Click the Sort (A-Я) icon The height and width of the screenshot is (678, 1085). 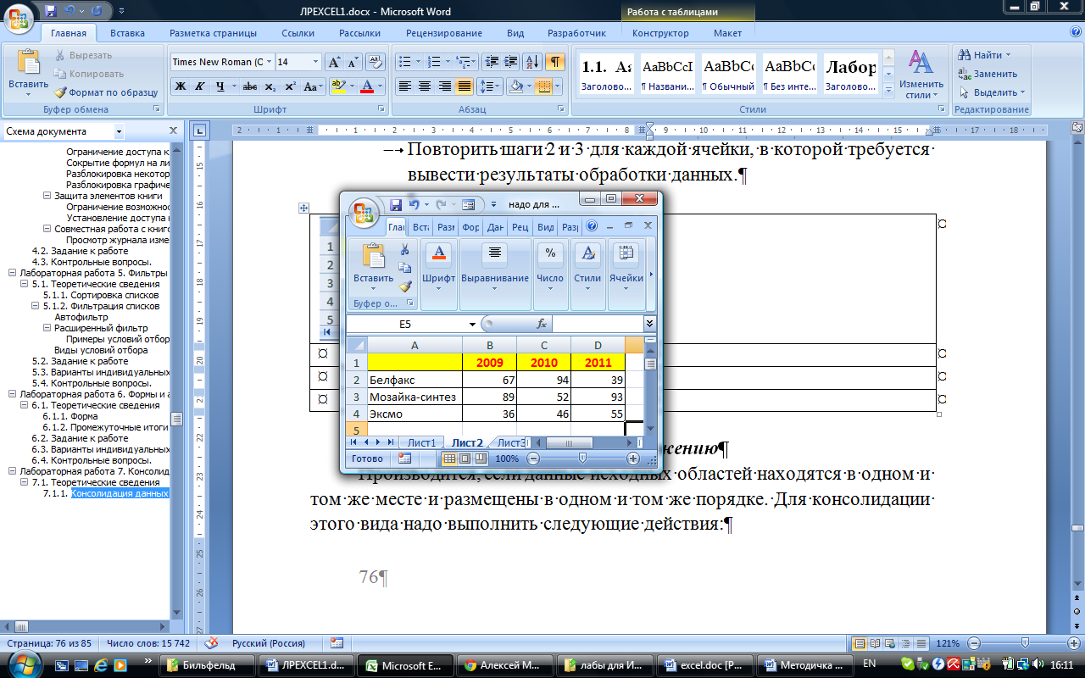(x=532, y=62)
